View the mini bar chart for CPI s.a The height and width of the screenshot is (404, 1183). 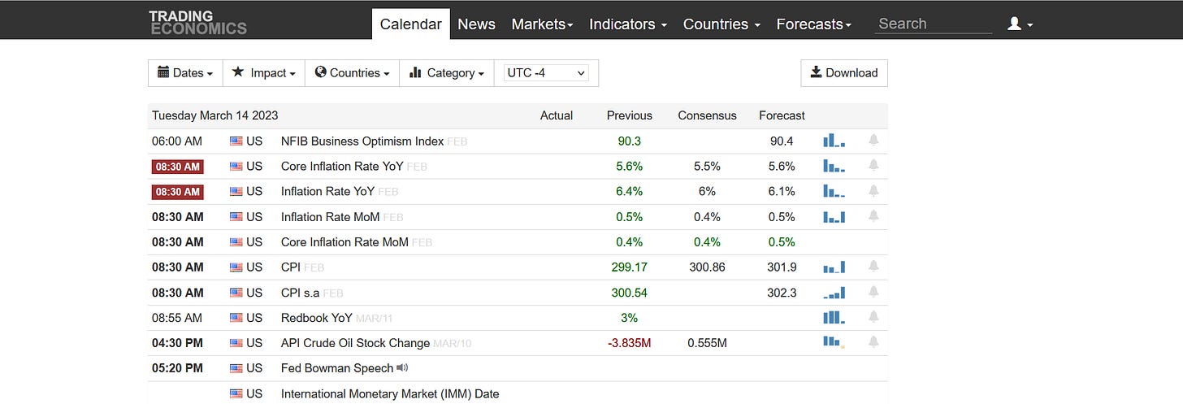point(834,292)
